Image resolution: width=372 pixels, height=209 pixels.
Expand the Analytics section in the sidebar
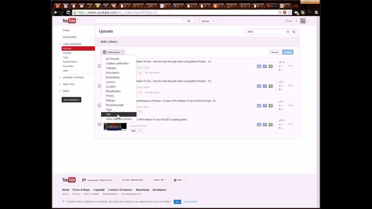coord(69,84)
